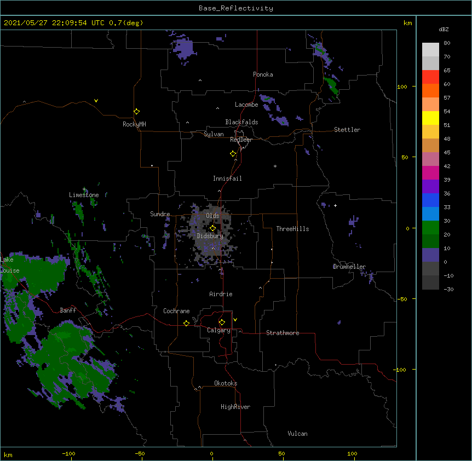
Task: Click the yellow diamond marker between Olds and Didsbury
Action: [212, 228]
